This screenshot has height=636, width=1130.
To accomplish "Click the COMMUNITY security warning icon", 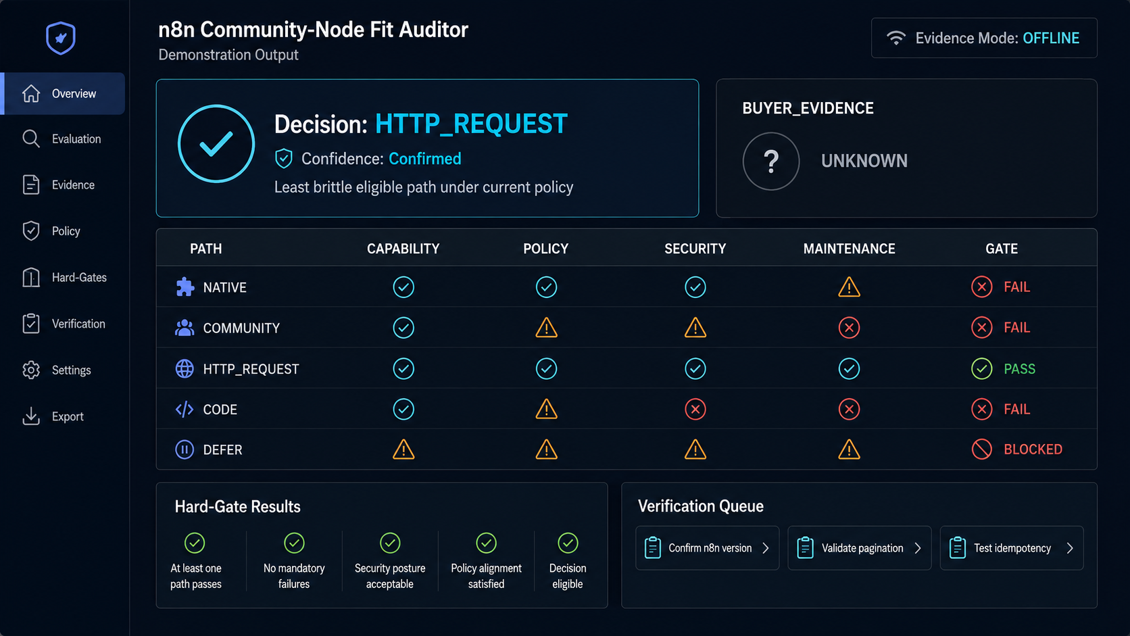I will pyautogui.click(x=695, y=328).
